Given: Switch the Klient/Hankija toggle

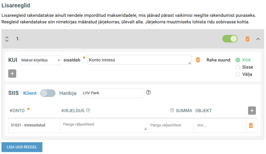Looking at the screenshot, I should 48,93.
